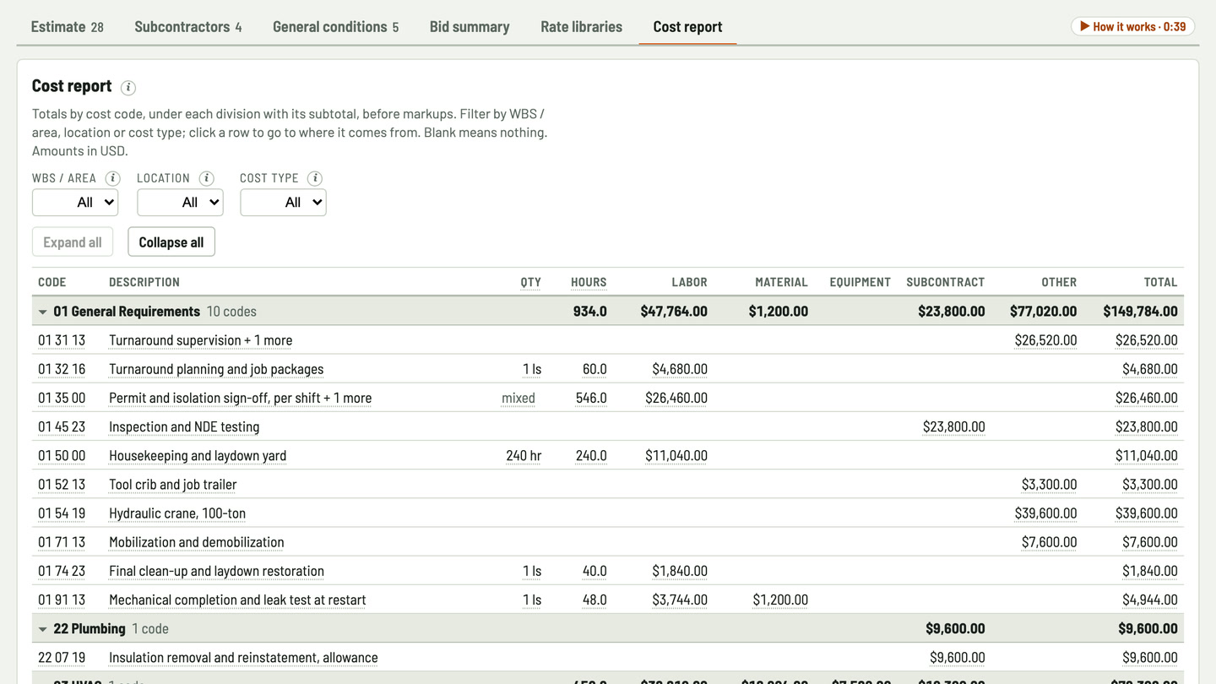Click the $149,784.00 General Requirements total
Image resolution: width=1216 pixels, height=684 pixels.
point(1140,312)
